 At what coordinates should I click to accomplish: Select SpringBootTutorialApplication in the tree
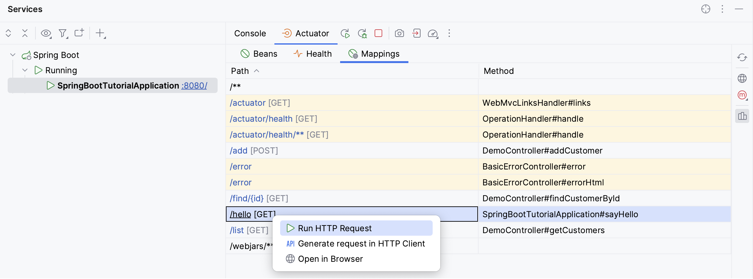[x=113, y=85]
